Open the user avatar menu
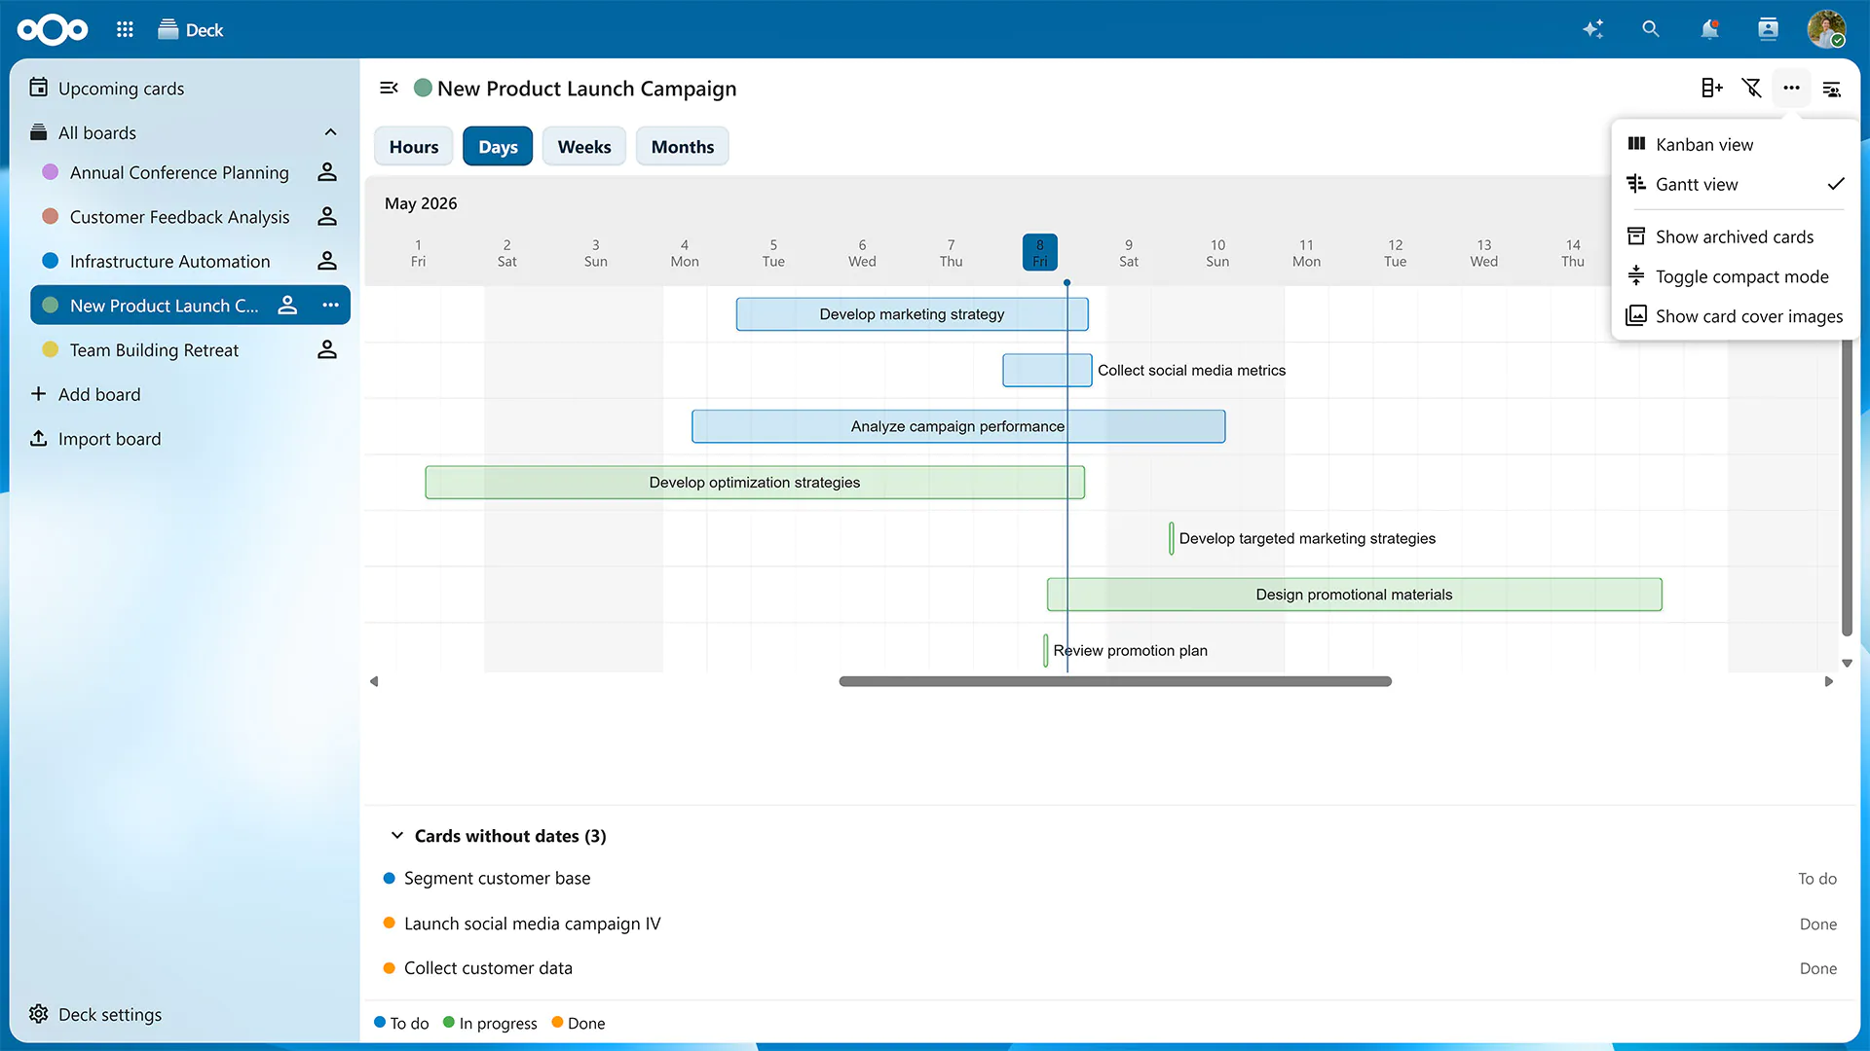This screenshot has height=1051, width=1870. [x=1826, y=29]
